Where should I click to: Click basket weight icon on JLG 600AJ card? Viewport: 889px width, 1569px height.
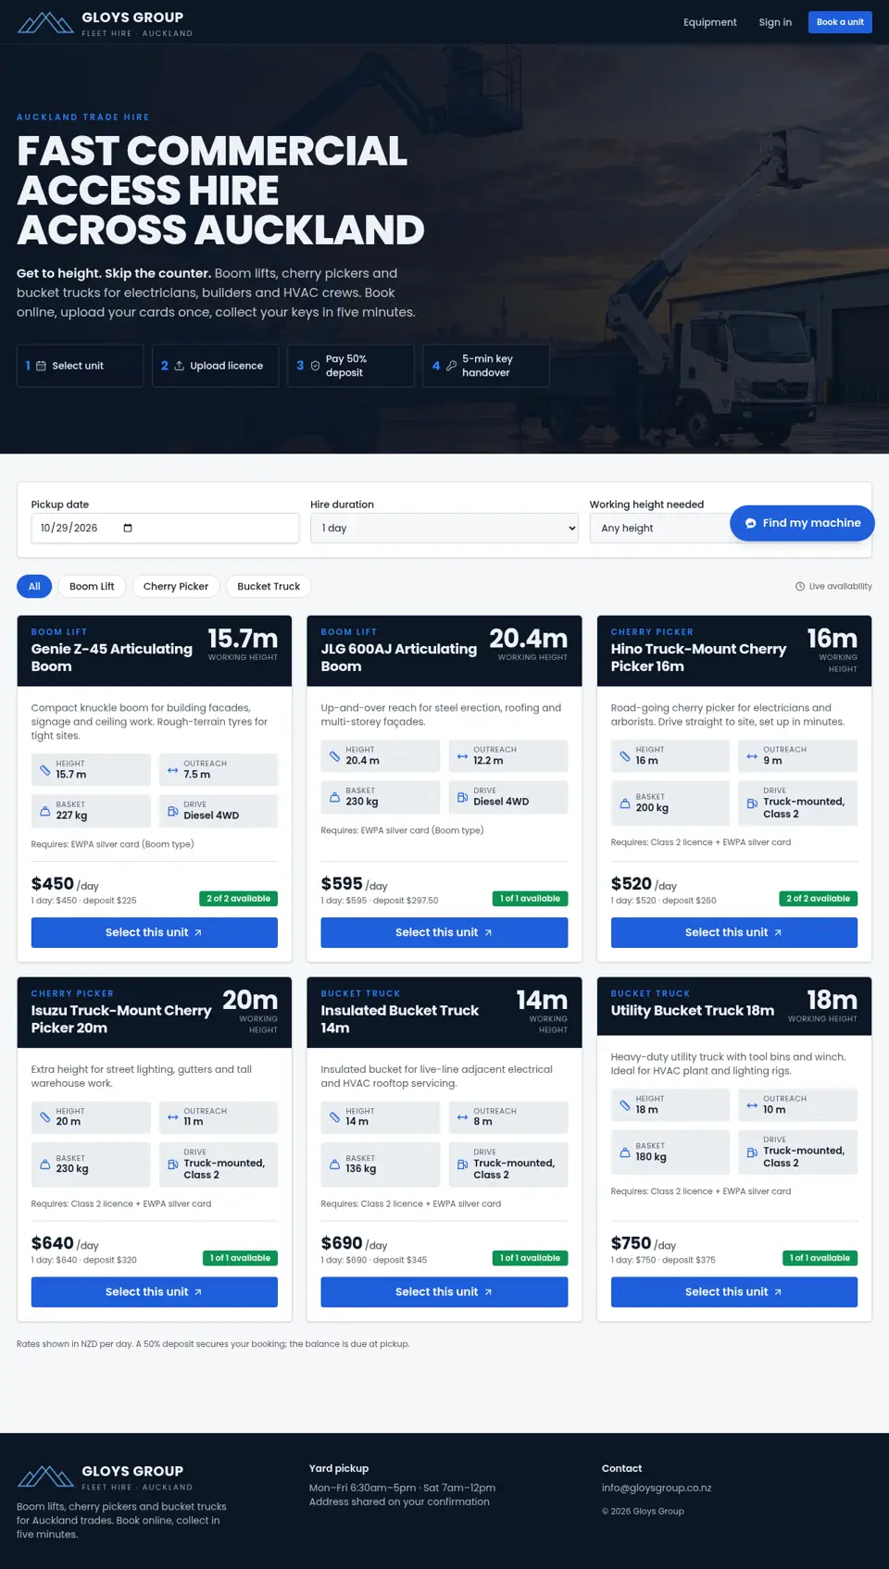tap(334, 797)
